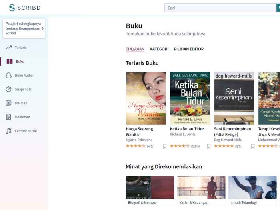Click the Snapshots stopwatch icon
Screen dimensions: 280x210
coord(8,89)
